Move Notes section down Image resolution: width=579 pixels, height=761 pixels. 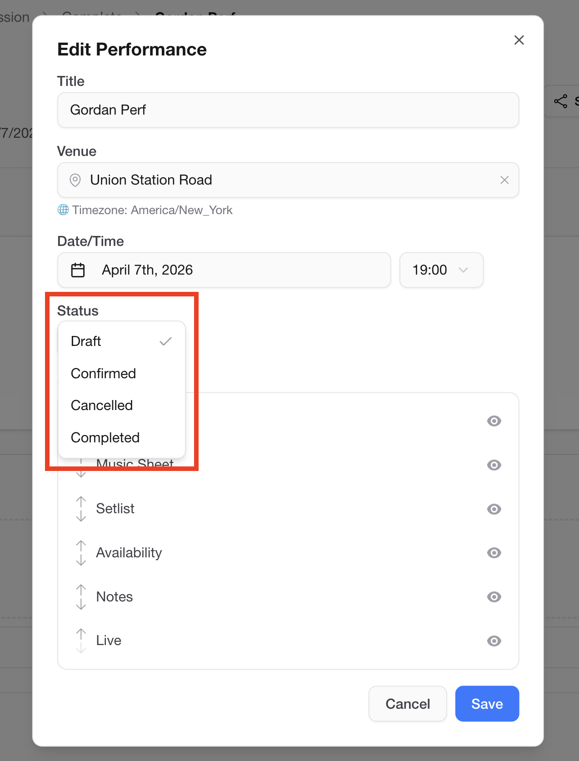(81, 604)
